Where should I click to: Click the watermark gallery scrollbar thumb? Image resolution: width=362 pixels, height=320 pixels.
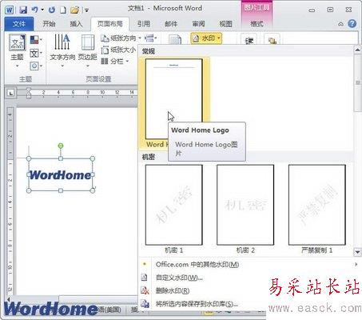pyautogui.click(x=357, y=83)
